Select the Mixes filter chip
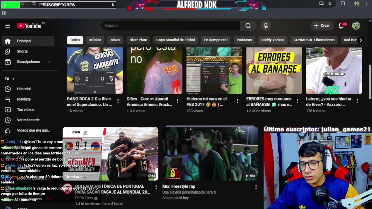The image size is (372, 209). [x=115, y=40]
